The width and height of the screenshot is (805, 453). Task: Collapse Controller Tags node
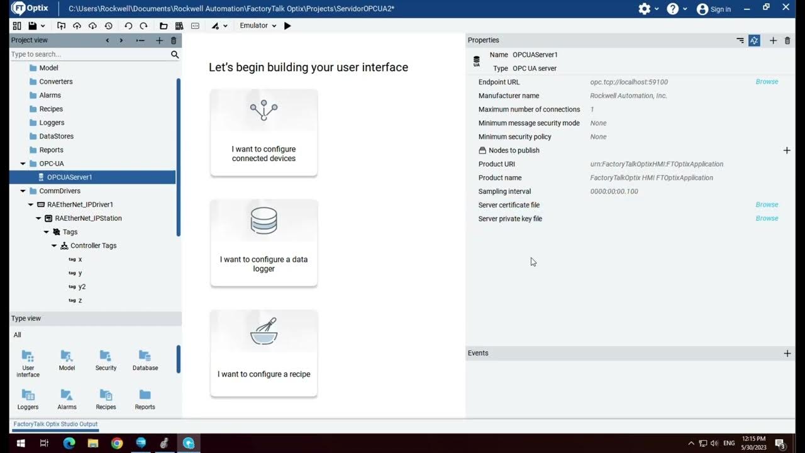[x=54, y=246]
